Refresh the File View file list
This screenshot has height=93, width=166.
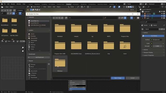coord(62,18)
